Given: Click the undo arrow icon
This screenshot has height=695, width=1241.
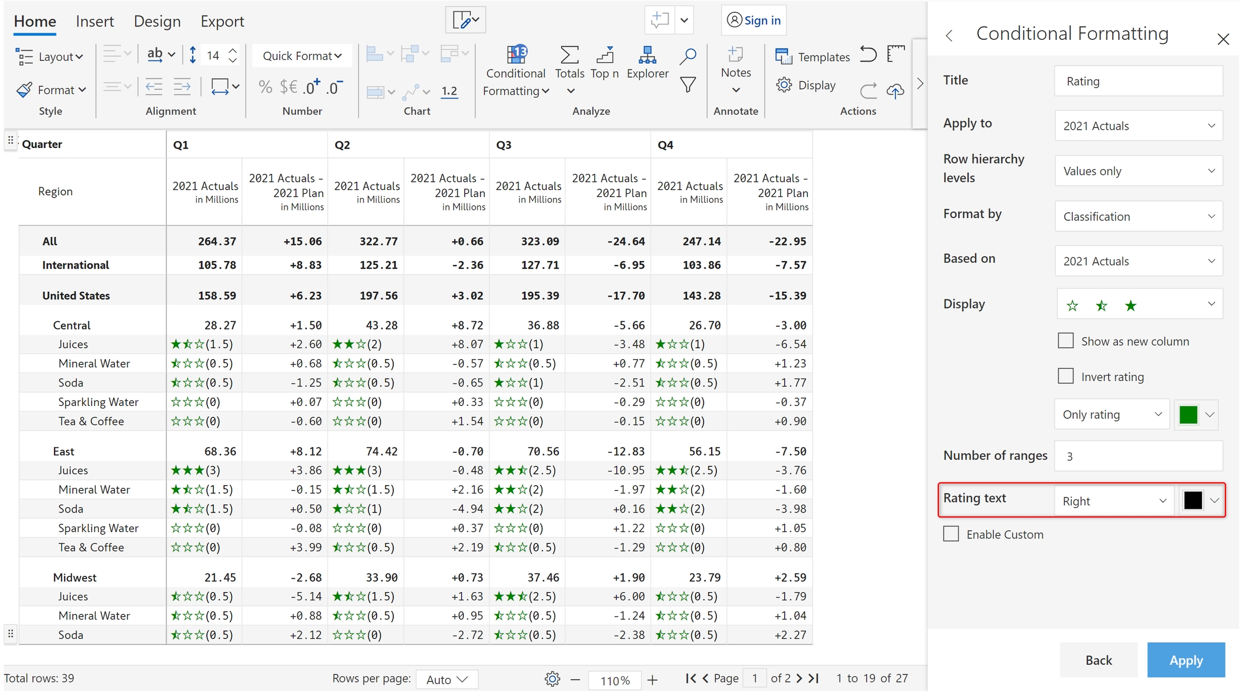Looking at the screenshot, I should [868, 54].
